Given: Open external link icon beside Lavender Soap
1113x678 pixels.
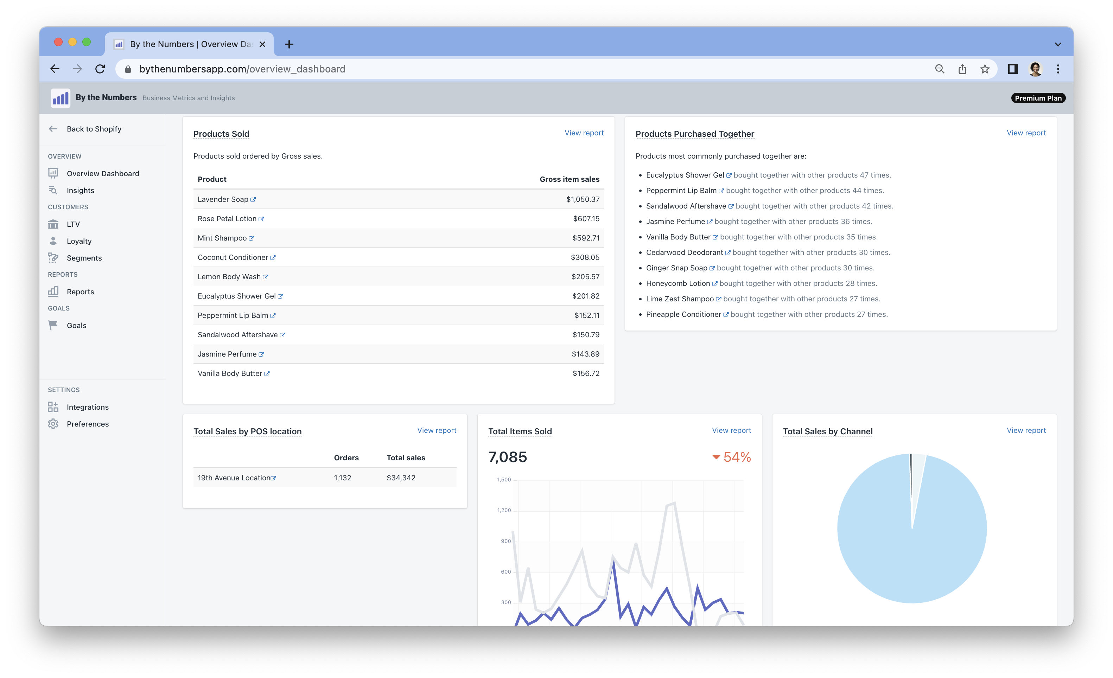Looking at the screenshot, I should click(x=253, y=200).
